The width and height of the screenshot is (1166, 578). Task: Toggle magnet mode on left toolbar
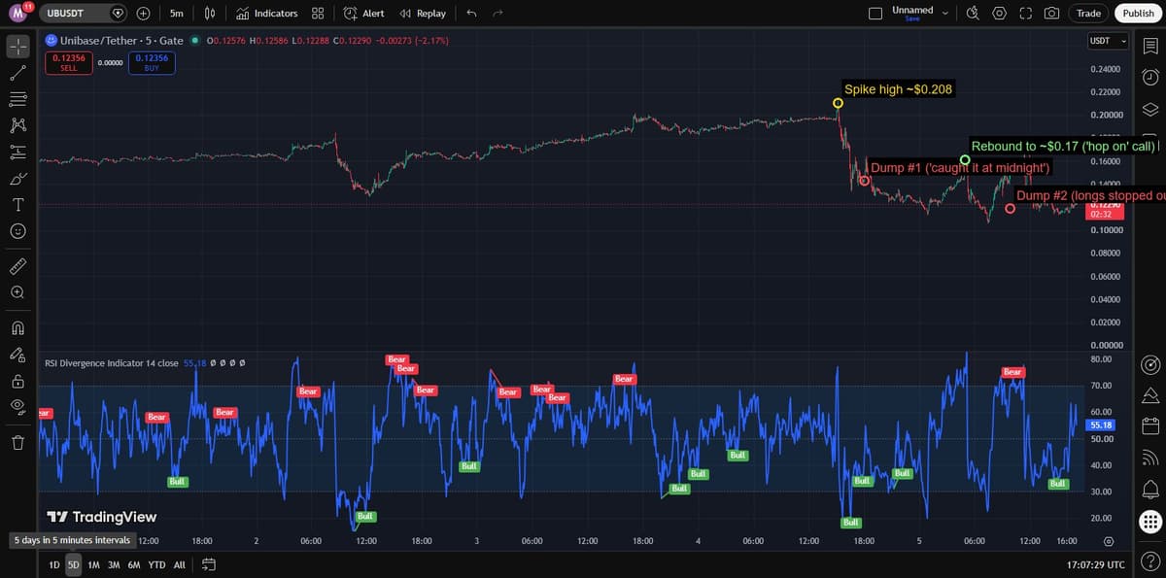(17, 327)
